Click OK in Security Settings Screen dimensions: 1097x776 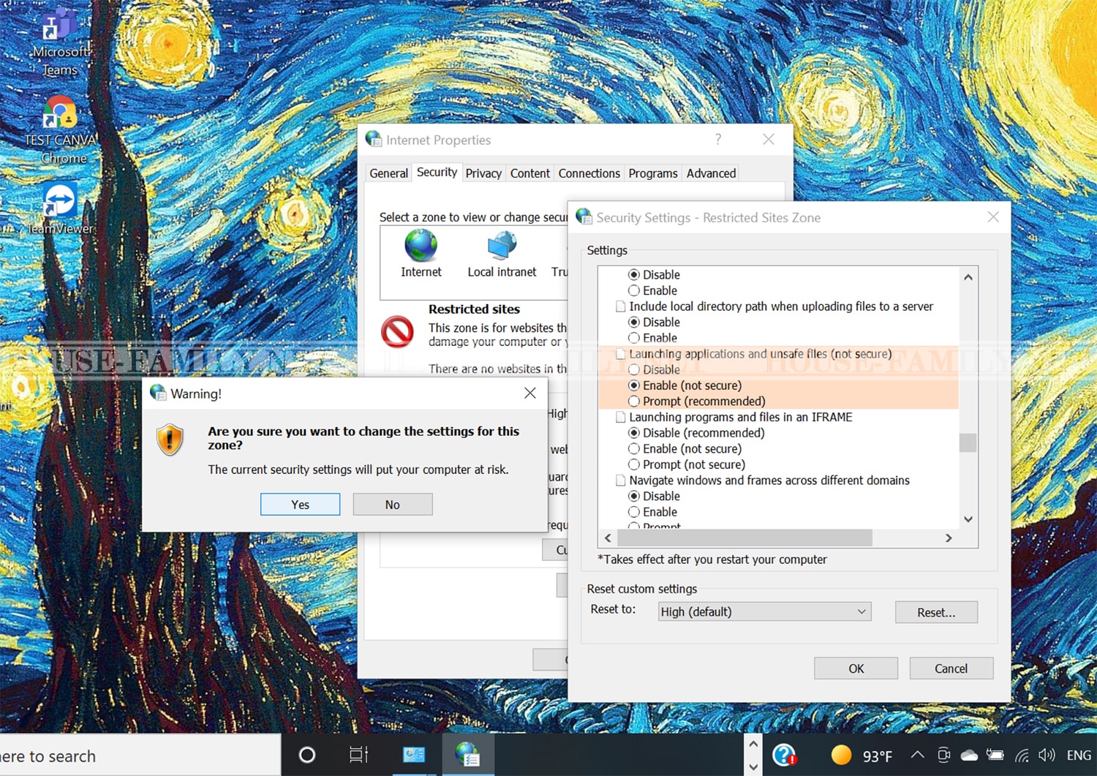click(x=856, y=668)
